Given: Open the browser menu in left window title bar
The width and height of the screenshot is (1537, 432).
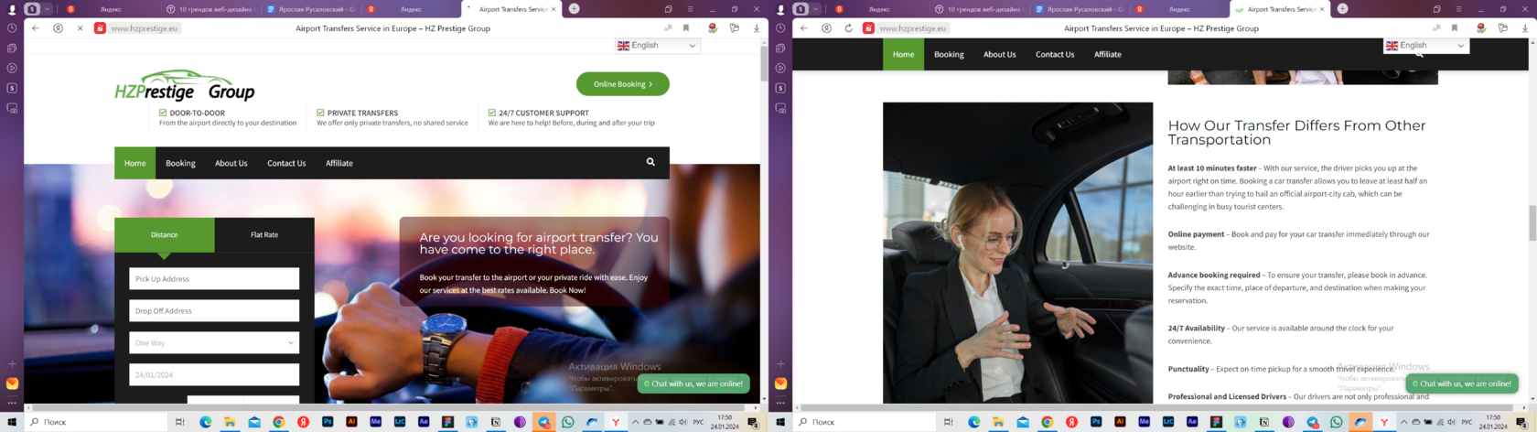Looking at the screenshot, I should click(691, 9).
